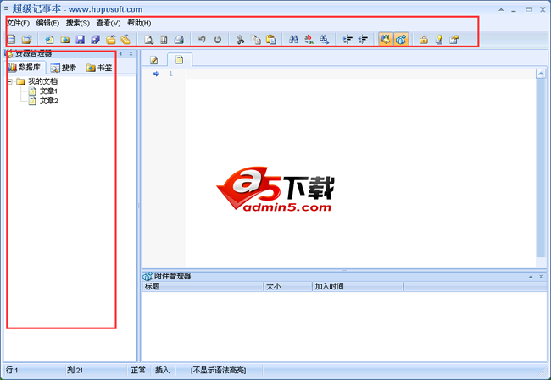Screen dimensions: 551x380
Task: Click the editor tab with document icon
Action: [x=180, y=59]
